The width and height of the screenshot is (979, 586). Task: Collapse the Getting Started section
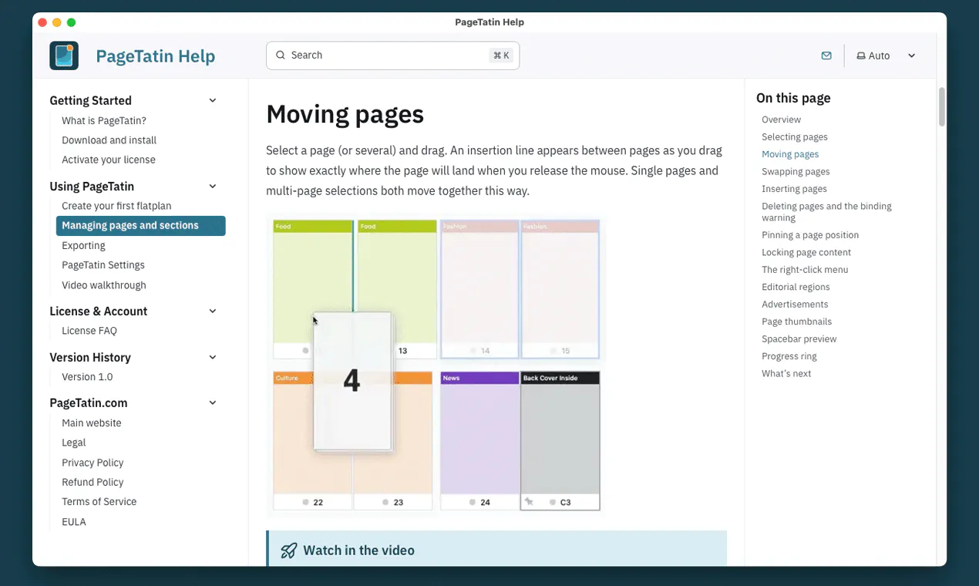point(213,100)
